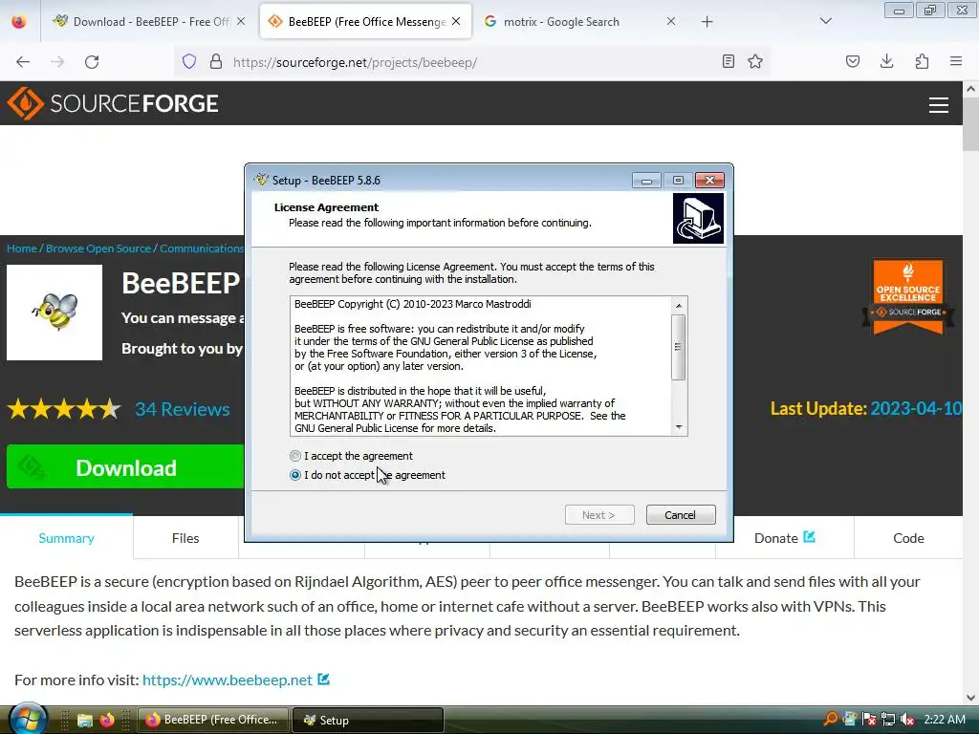Open a new browser tab
This screenshot has width=979, height=734.
(707, 22)
